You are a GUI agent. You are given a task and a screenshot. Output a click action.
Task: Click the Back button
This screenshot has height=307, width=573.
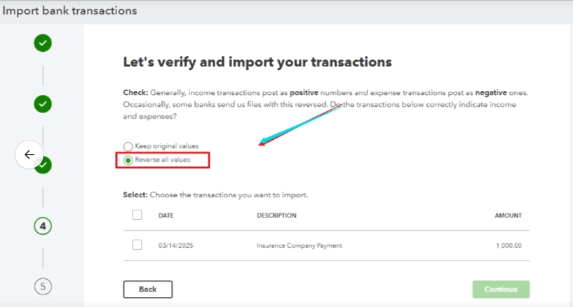point(147,290)
